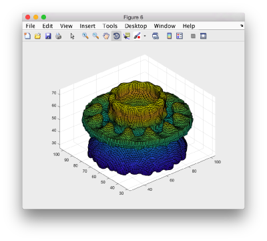Viewport: 267px width, 241px height.
Task: Expand the brush color dropdown arrow
Action: [145, 36]
